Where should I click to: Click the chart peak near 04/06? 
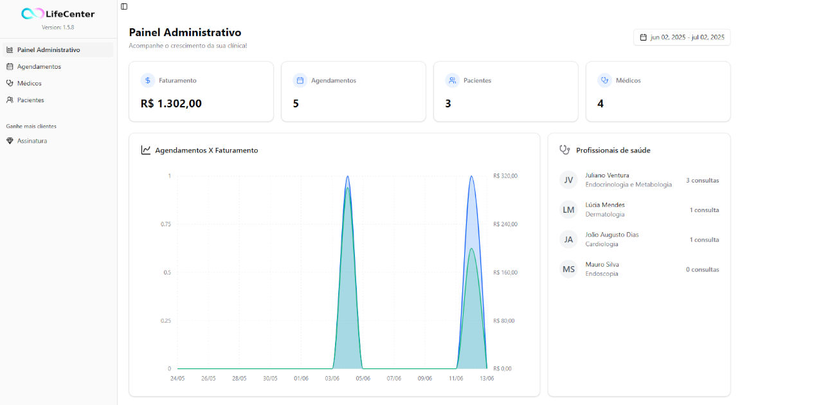(348, 177)
